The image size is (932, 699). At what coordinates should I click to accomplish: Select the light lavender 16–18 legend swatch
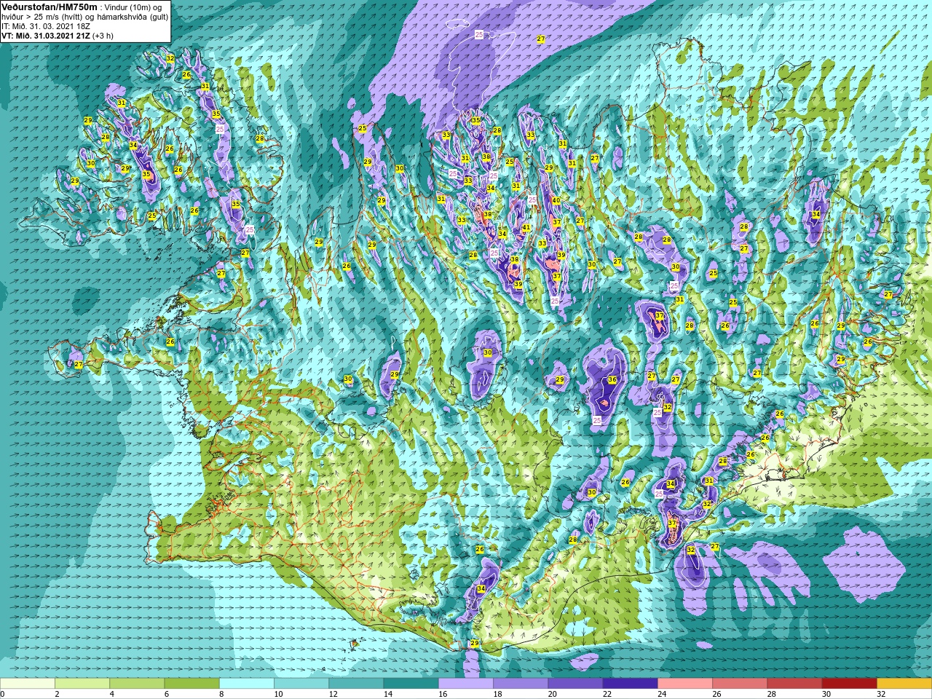[466, 684]
